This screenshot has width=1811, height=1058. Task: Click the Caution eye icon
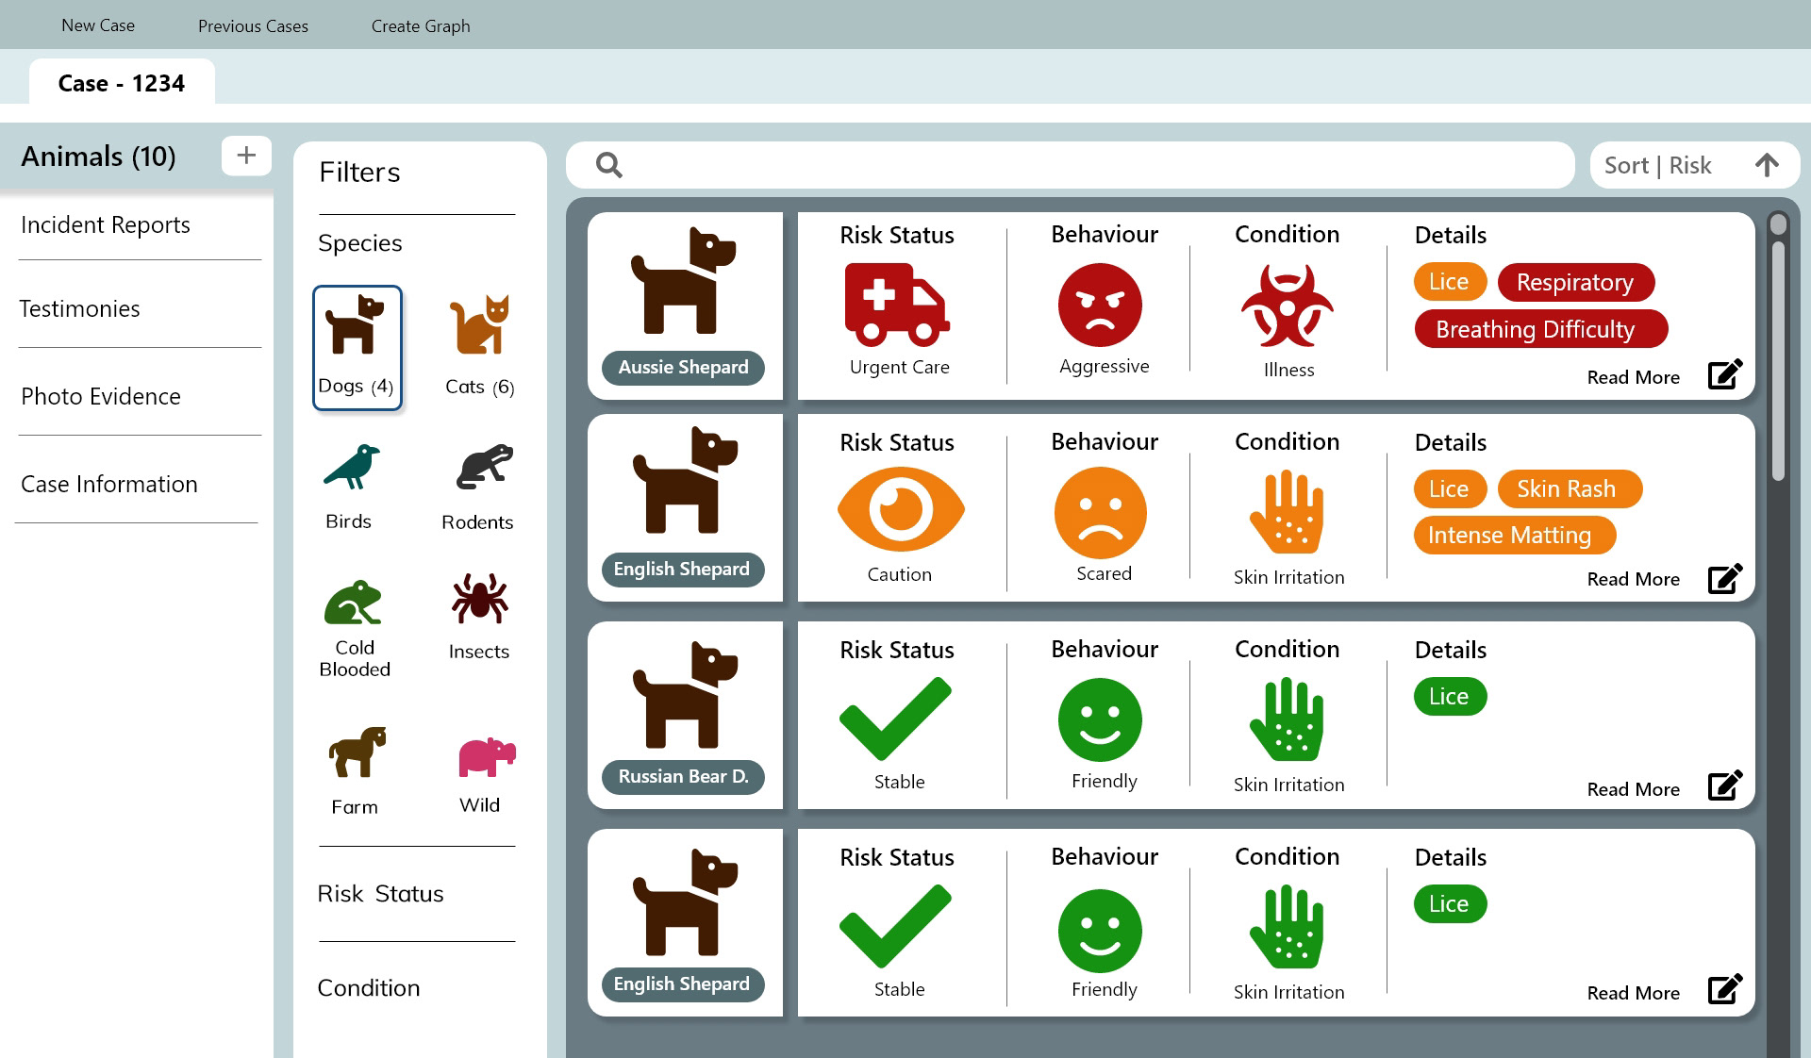click(x=901, y=510)
